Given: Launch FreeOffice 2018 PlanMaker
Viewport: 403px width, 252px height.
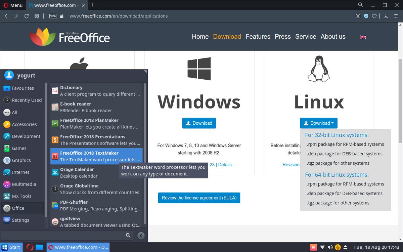Looking at the screenshot, I should coord(96,124).
